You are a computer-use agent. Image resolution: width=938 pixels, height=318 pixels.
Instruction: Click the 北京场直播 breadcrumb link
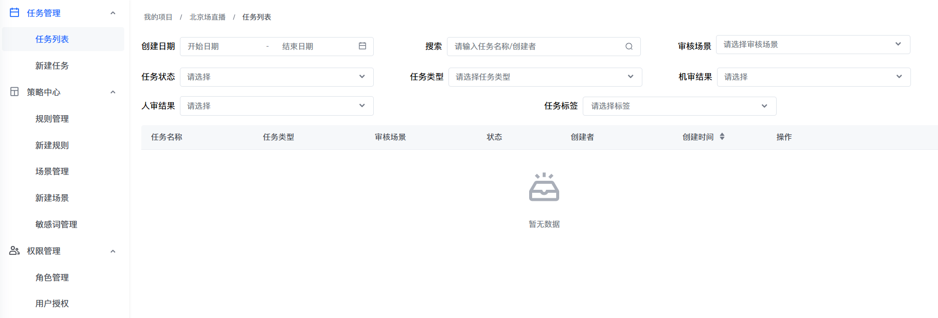point(207,17)
